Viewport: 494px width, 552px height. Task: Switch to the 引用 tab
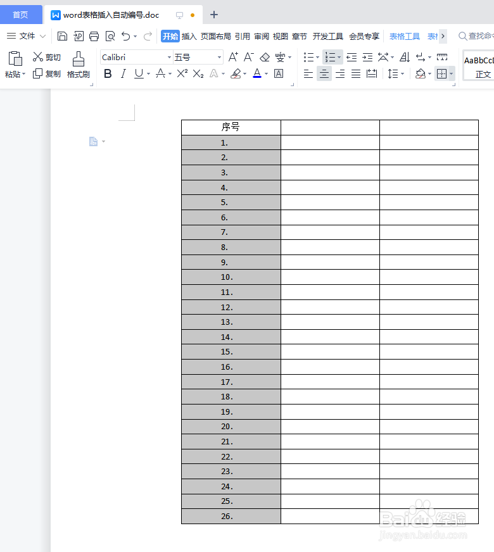click(242, 36)
